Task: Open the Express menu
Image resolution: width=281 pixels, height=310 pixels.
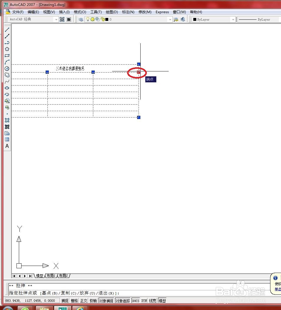Action: 162,12
